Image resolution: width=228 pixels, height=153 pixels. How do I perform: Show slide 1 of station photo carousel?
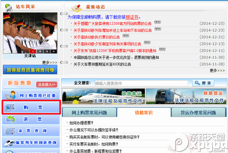33,51
